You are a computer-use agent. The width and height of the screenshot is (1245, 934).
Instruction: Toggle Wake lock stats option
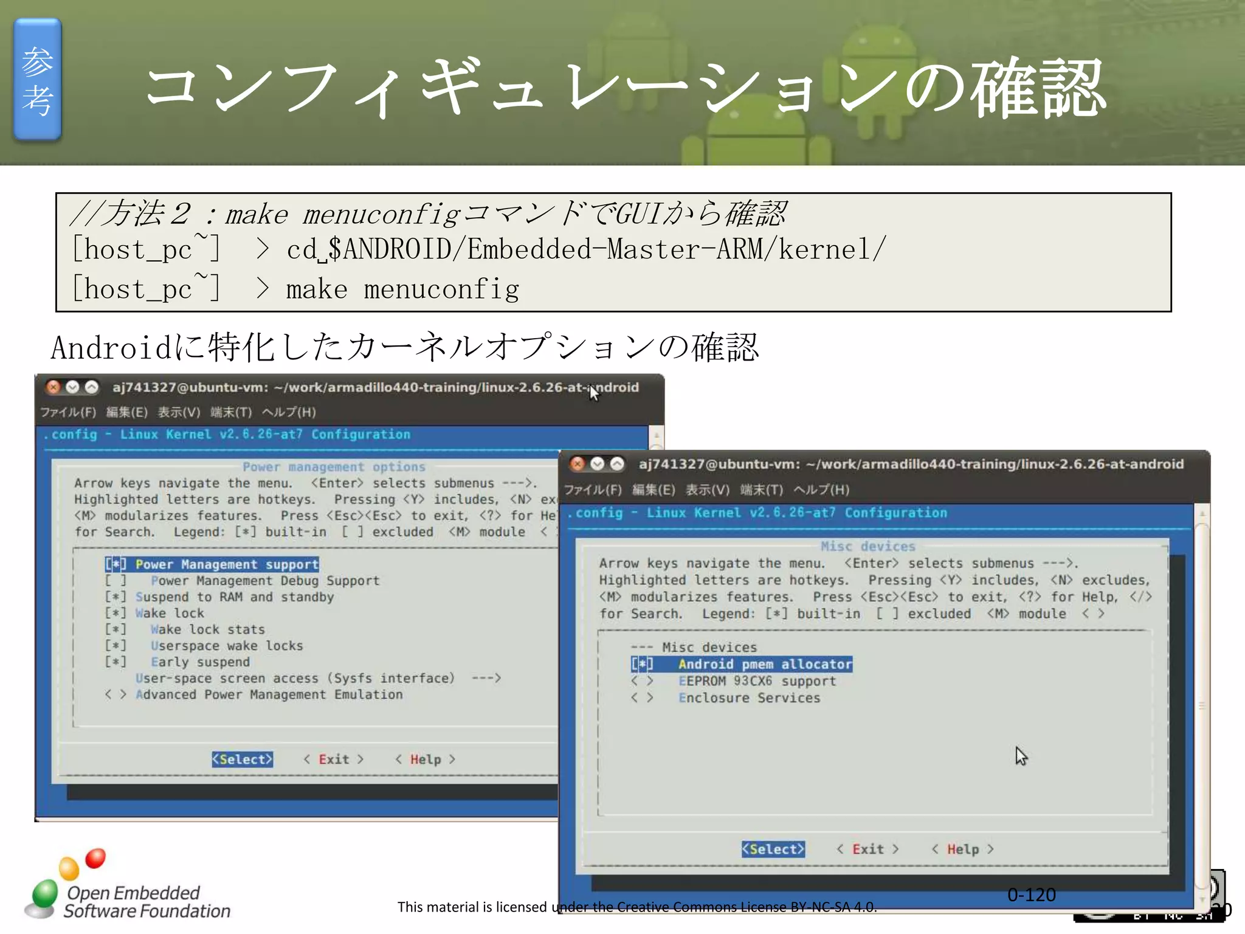point(116,629)
